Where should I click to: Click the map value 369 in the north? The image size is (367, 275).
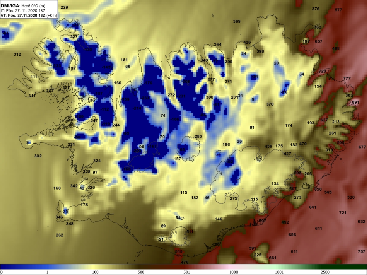point(237,21)
